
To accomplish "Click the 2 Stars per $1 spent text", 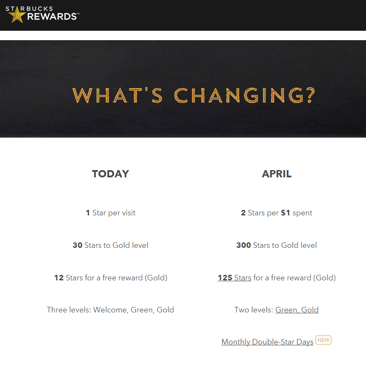I will (x=276, y=213).
